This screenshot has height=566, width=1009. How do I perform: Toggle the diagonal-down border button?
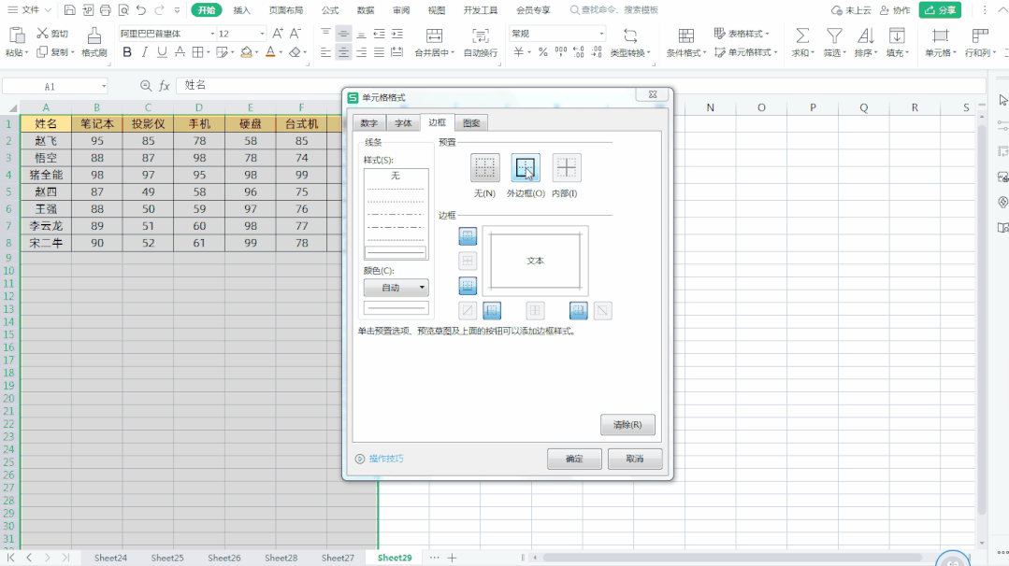pos(602,311)
